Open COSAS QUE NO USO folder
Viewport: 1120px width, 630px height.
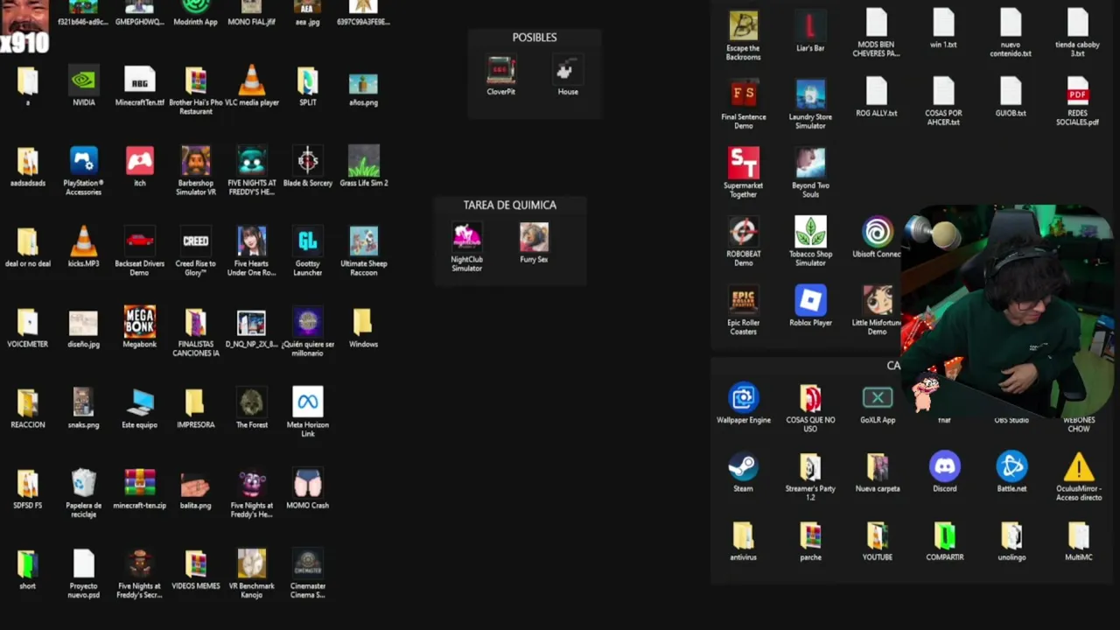click(810, 397)
